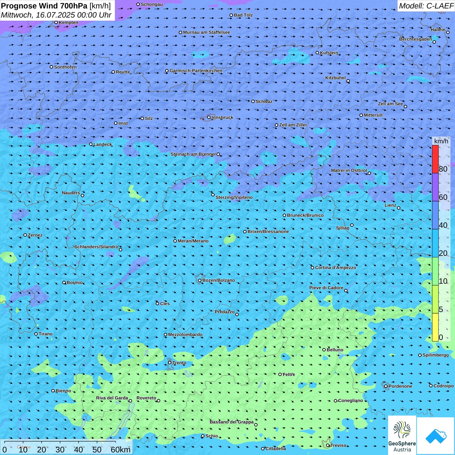Image resolution: width=455 pixels, height=455 pixels.
Task: Click the 'Schongau' label
Action: [152, 4]
